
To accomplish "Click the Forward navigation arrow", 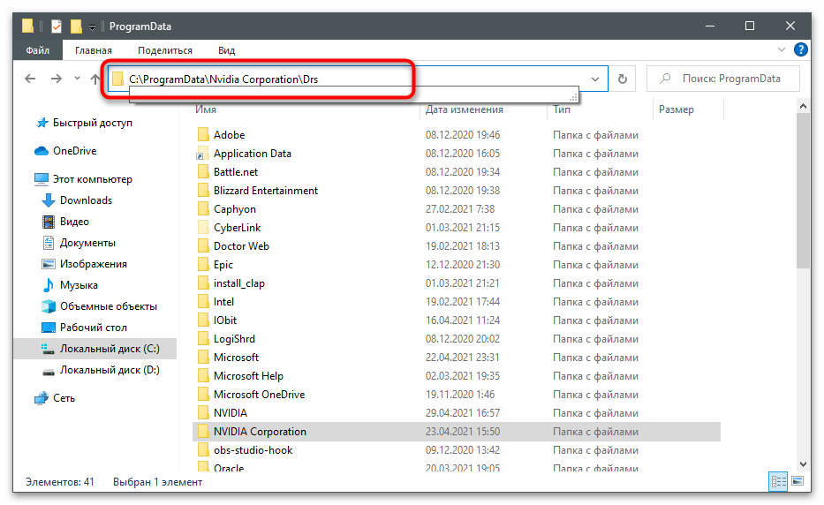I will click(x=56, y=79).
